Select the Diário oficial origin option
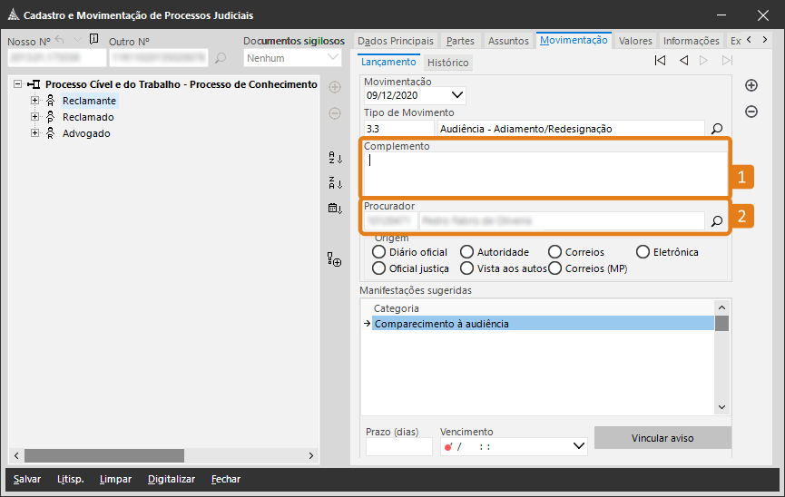The height and width of the screenshot is (497, 785). pyautogui.click(x=379, y=252)
